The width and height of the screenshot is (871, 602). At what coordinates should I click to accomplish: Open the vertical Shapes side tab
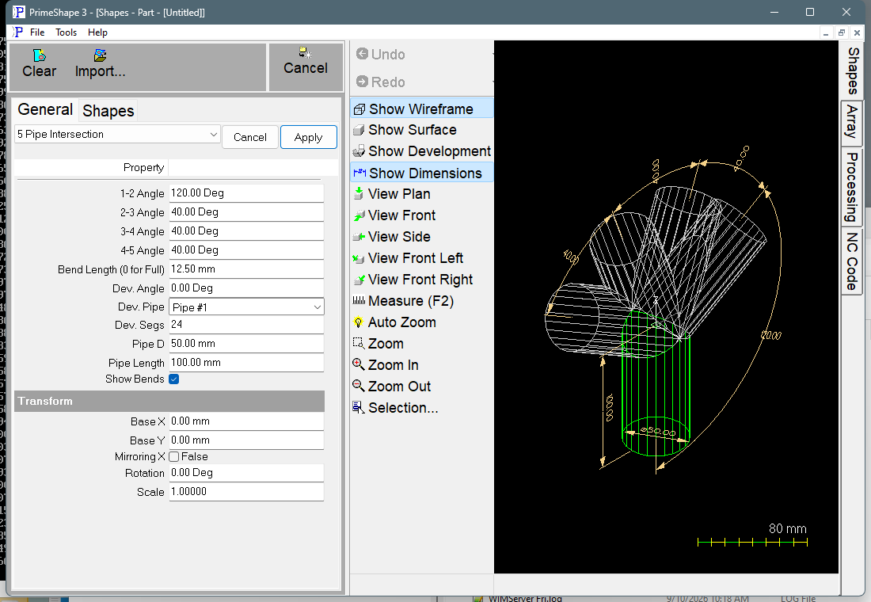[853, 70]
